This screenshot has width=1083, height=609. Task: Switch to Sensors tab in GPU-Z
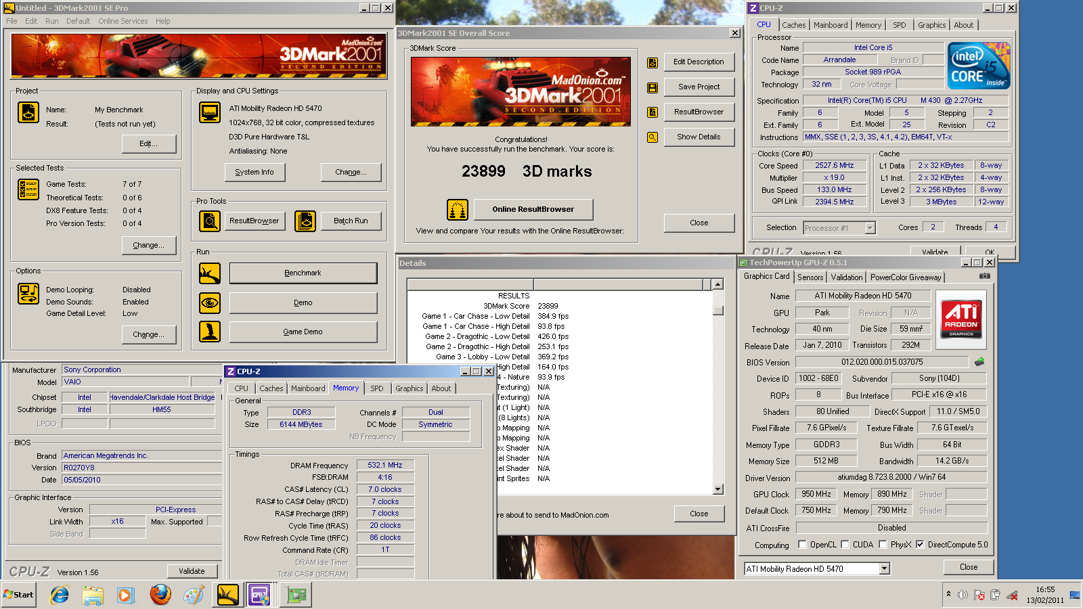pyautogui.click(x=810, y=277)
